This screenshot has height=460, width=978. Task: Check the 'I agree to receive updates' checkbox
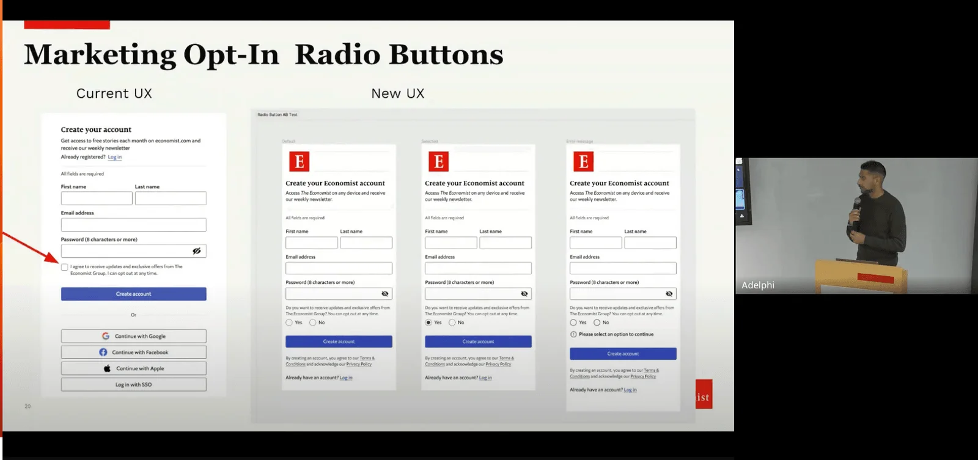(65, 267)
